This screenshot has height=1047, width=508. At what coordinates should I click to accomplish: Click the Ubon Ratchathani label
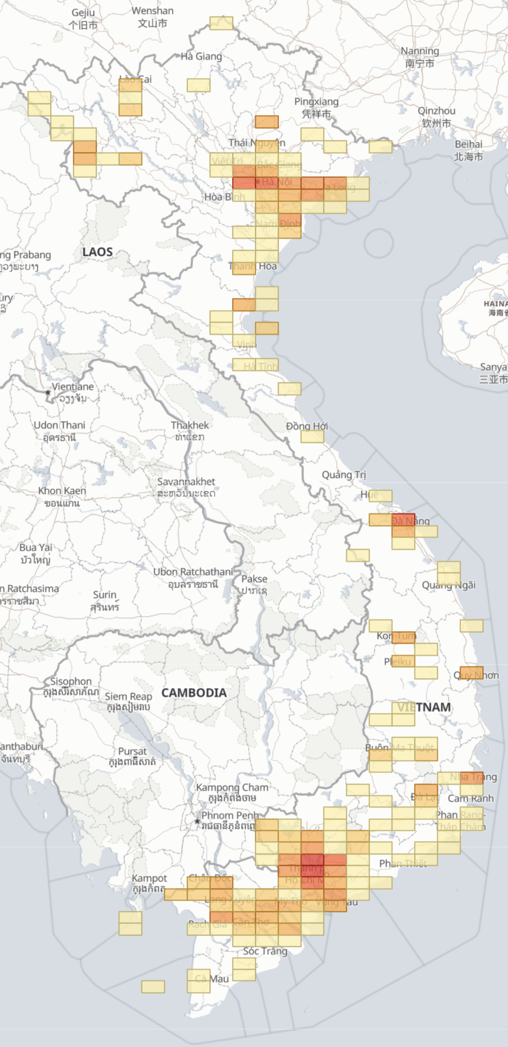tap(193, 572)
